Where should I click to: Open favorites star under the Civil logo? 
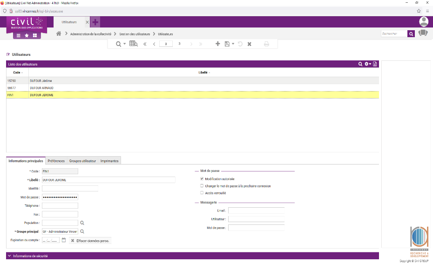click(27, 36)
